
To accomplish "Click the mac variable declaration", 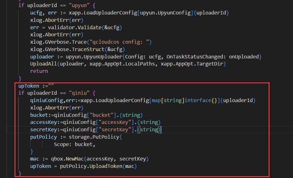I will [35, 159].
